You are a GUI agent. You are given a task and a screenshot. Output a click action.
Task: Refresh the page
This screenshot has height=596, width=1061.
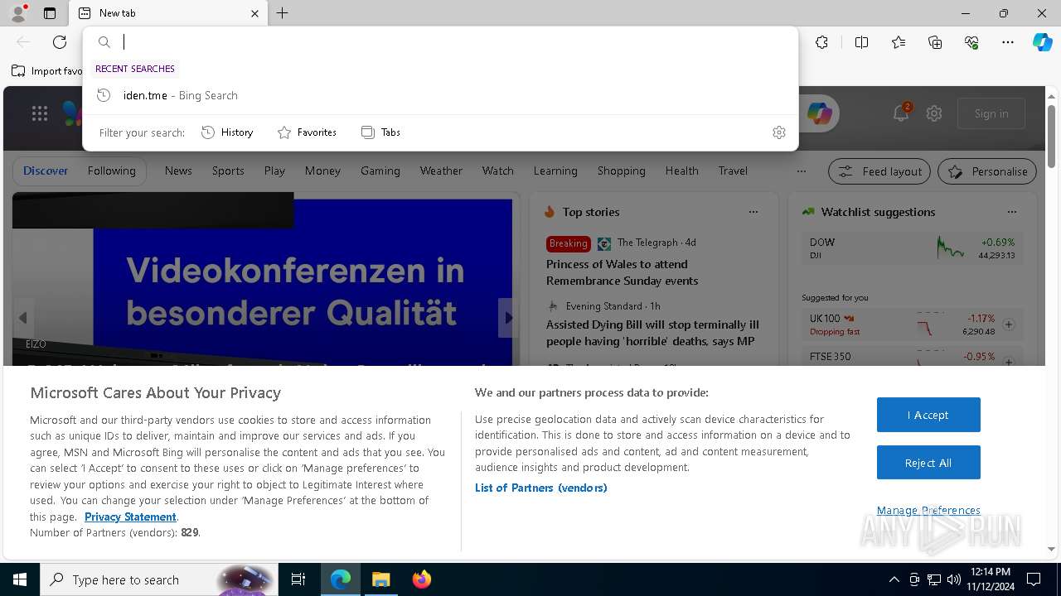(60, 42)
